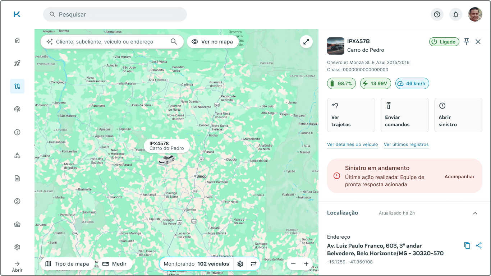
Task: Open the Ver detalhes do veículo link
Action: pos(352,144)
